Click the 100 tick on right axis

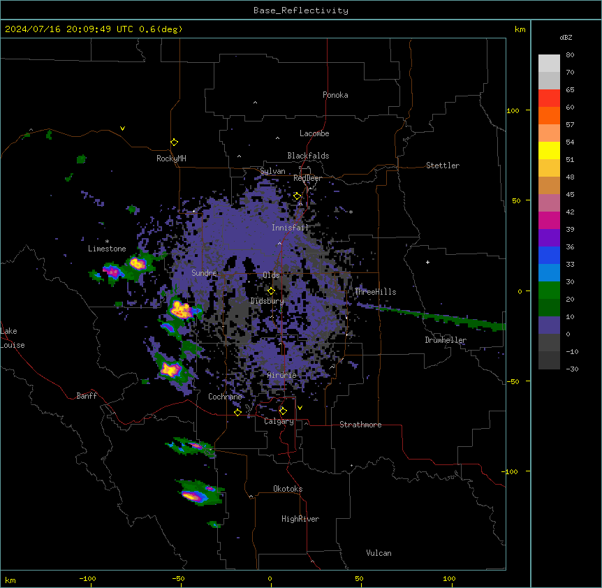tap(513, 111)
